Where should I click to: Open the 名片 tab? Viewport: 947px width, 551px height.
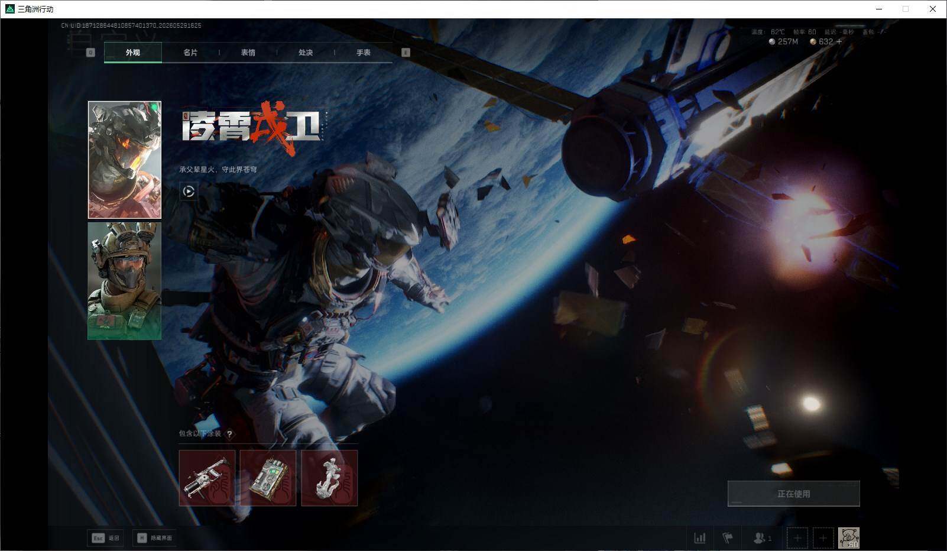click(x=190, y=53)
